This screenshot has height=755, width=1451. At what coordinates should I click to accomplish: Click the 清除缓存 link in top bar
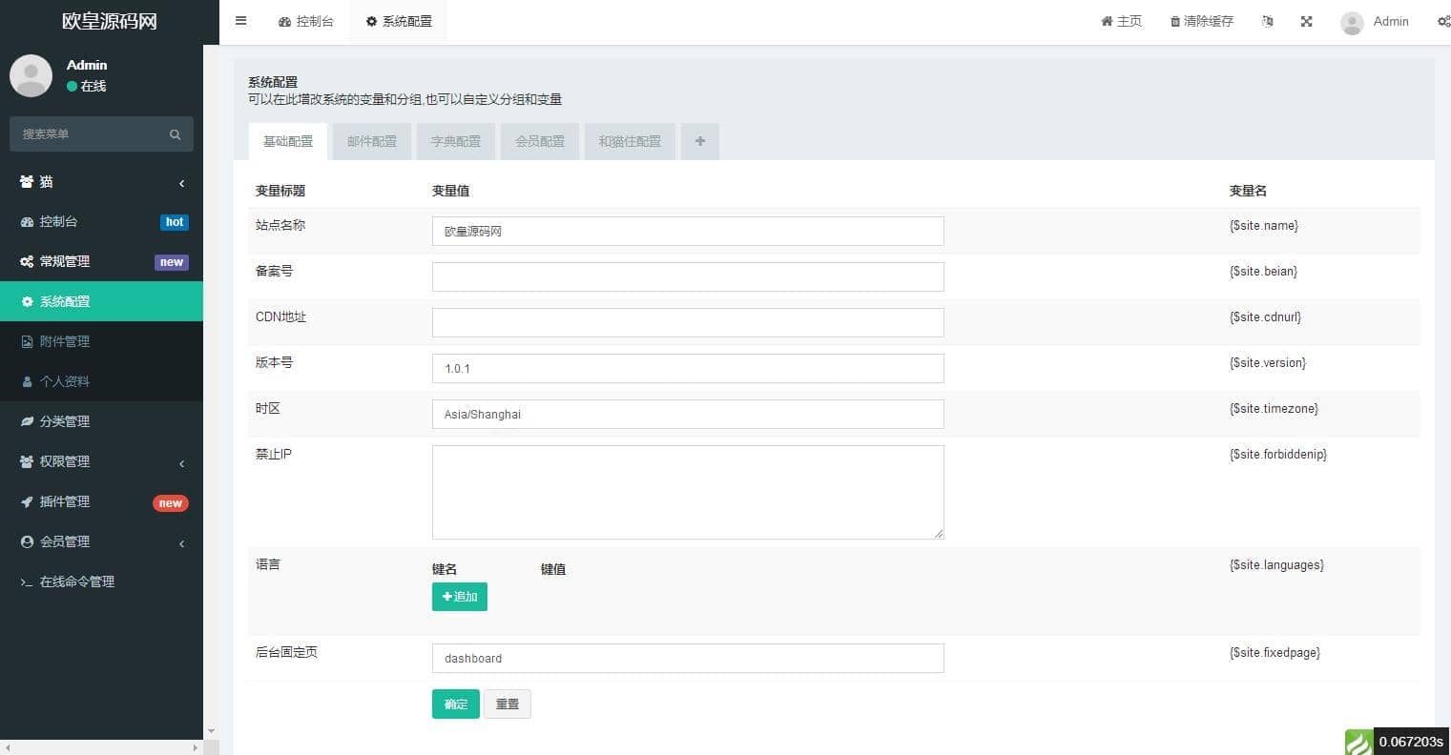click(1202, 21)
